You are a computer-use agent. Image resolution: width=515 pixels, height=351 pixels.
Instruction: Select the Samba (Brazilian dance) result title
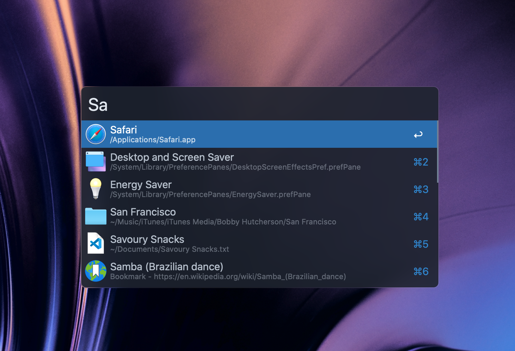(x=167, y=267)
